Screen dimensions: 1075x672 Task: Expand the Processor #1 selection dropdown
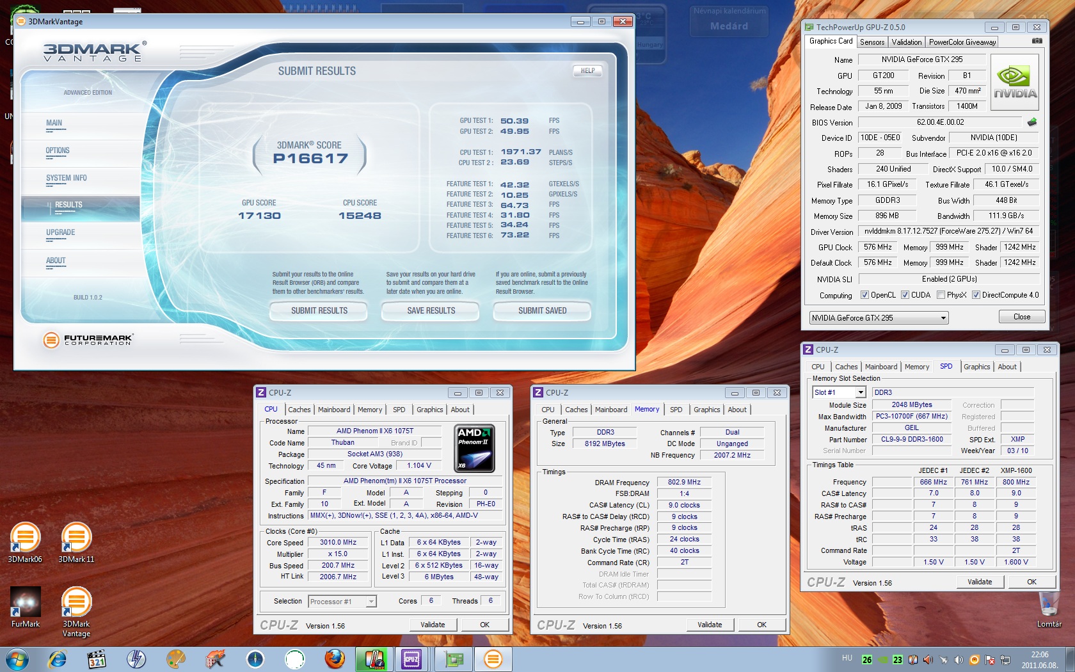(x=370, y=602)
